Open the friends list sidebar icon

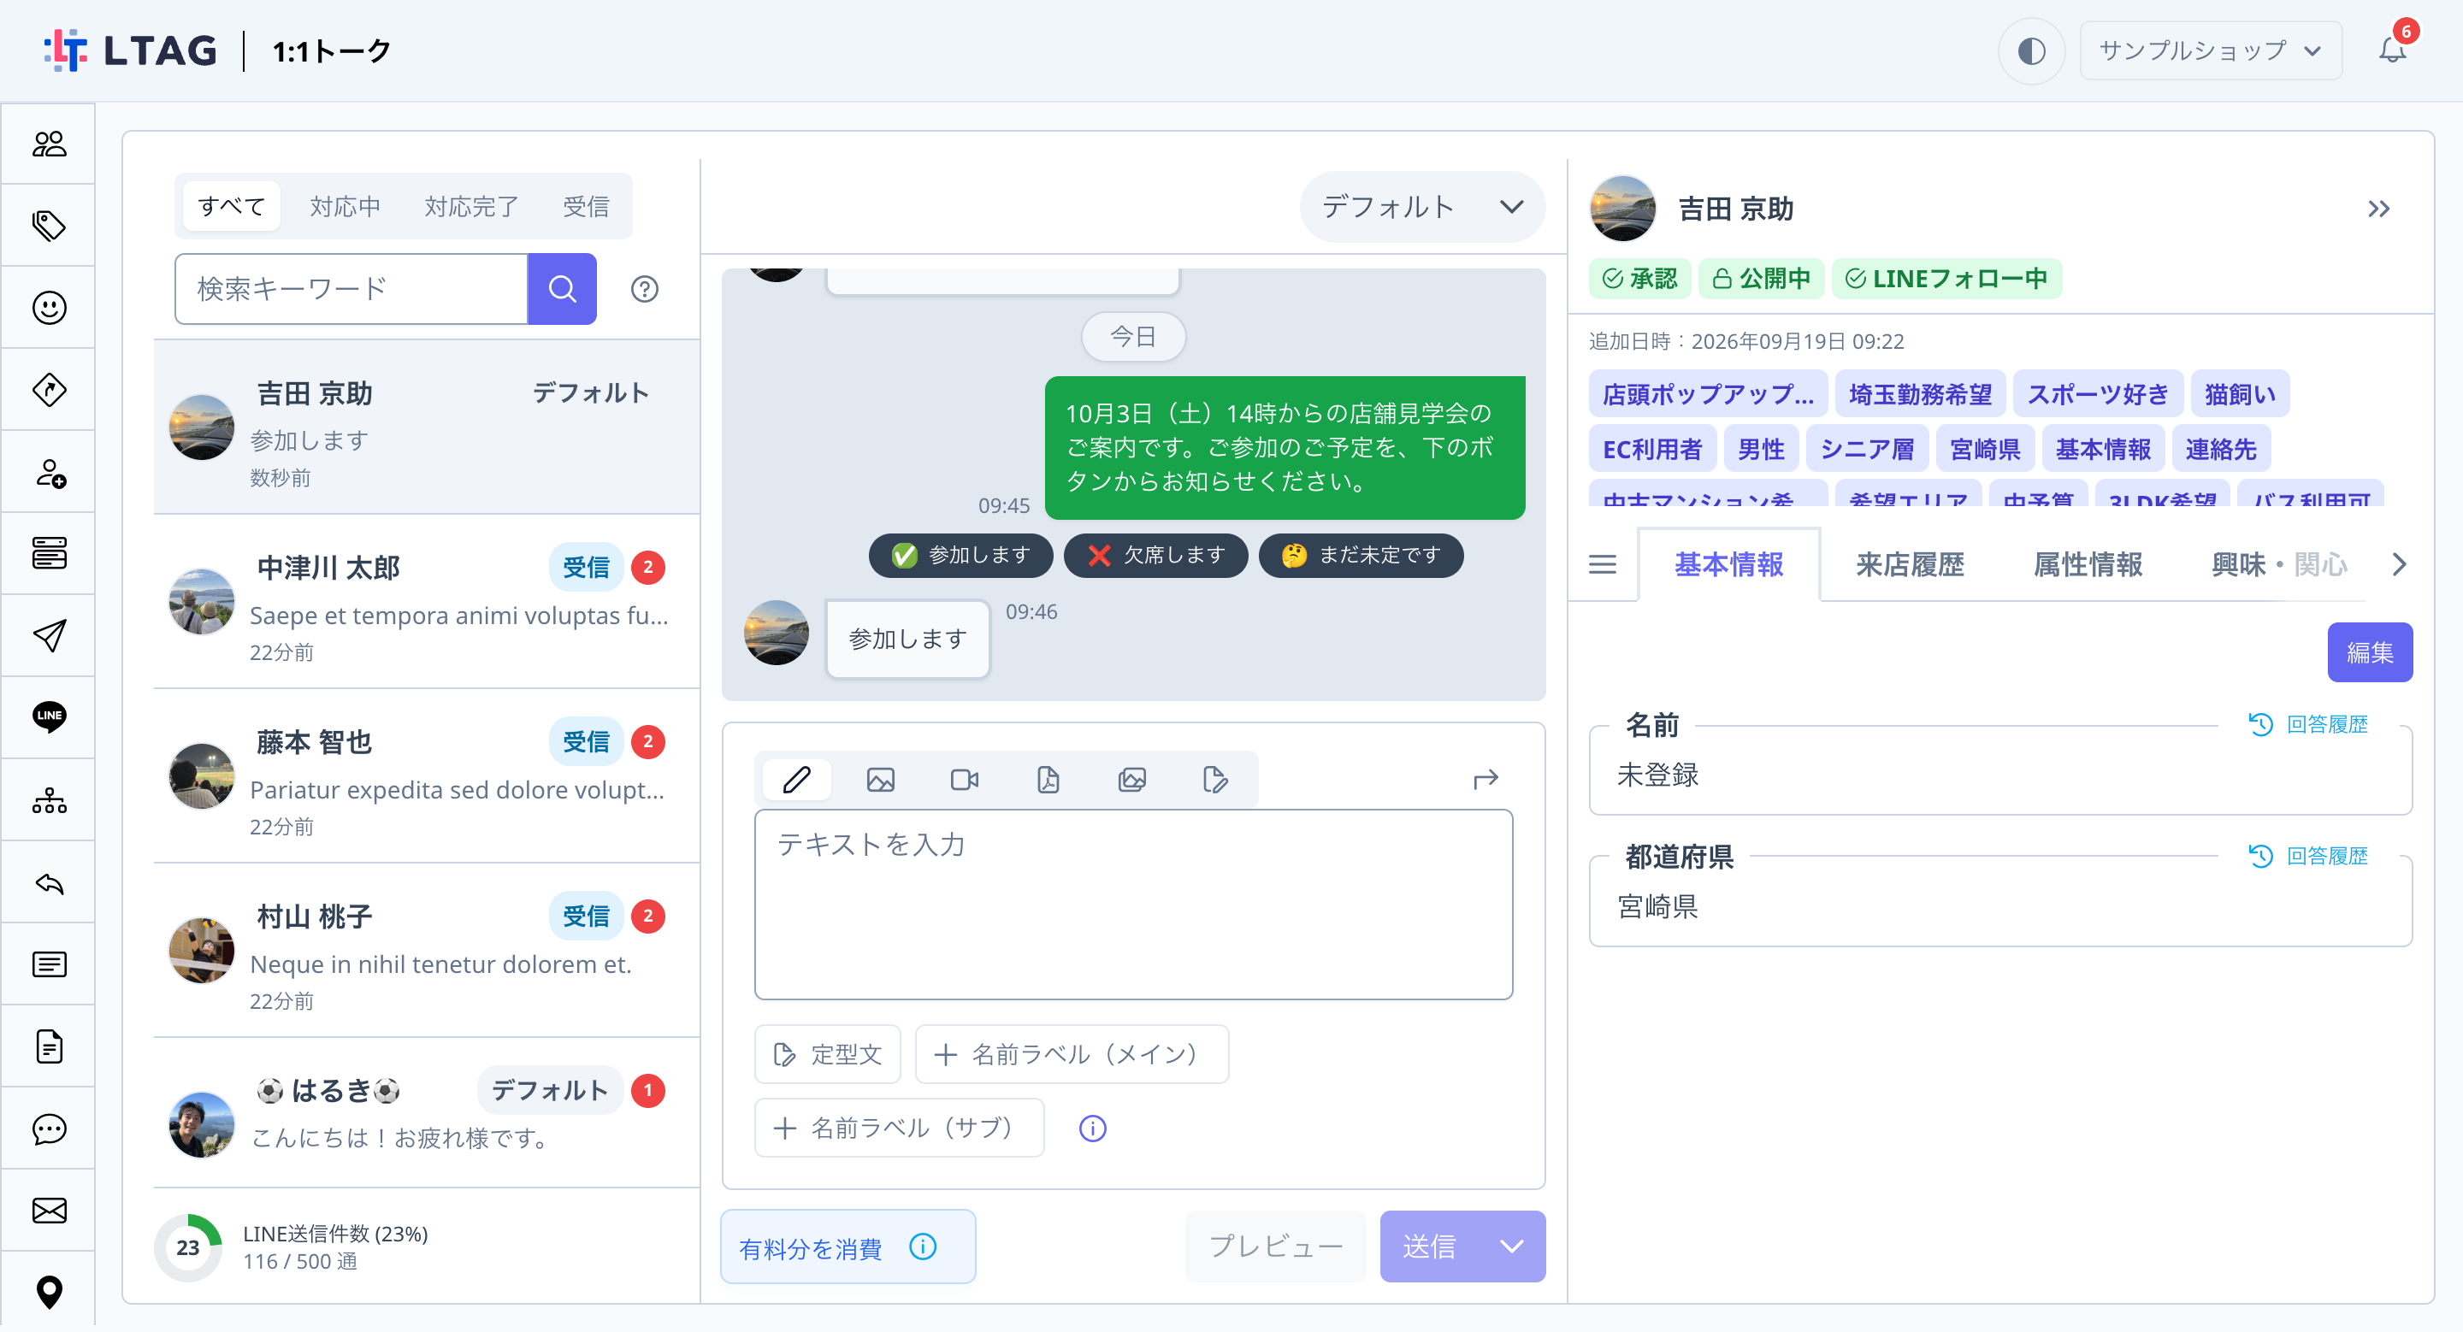click(49, 144)
